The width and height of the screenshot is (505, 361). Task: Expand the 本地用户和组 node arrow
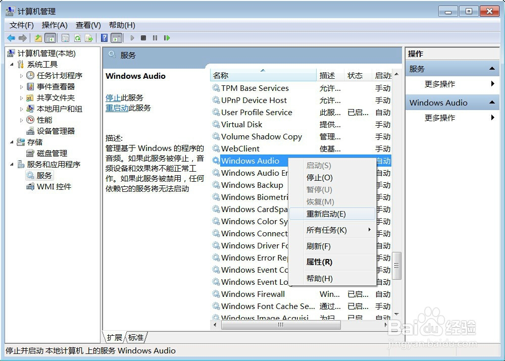[21, 109]
